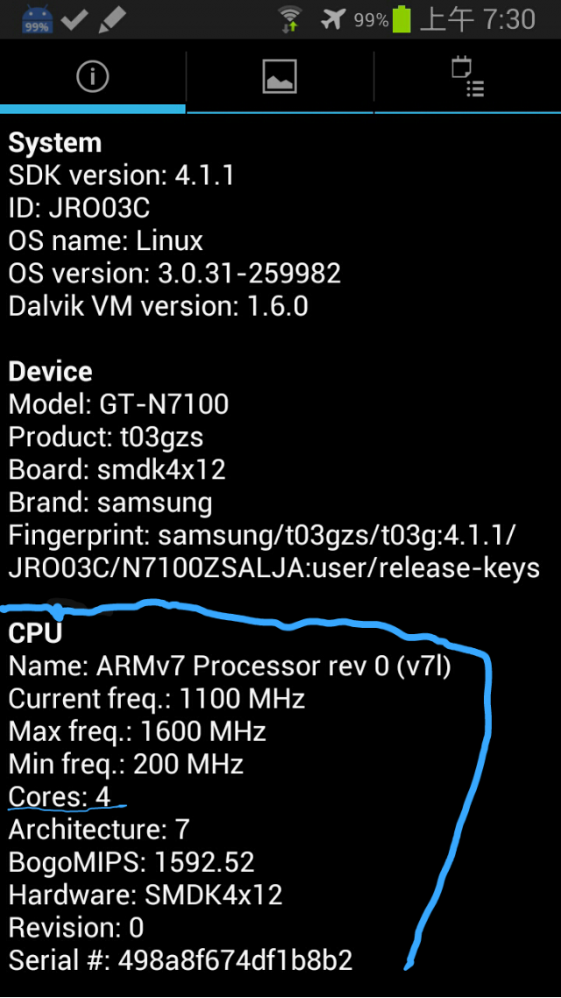Tap the battery 99% android notification icon

(x=36, y=19)
